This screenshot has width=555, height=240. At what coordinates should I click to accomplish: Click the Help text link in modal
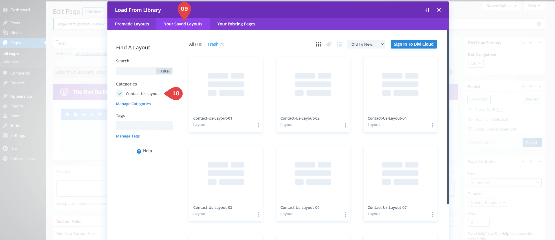click(147, 151)
